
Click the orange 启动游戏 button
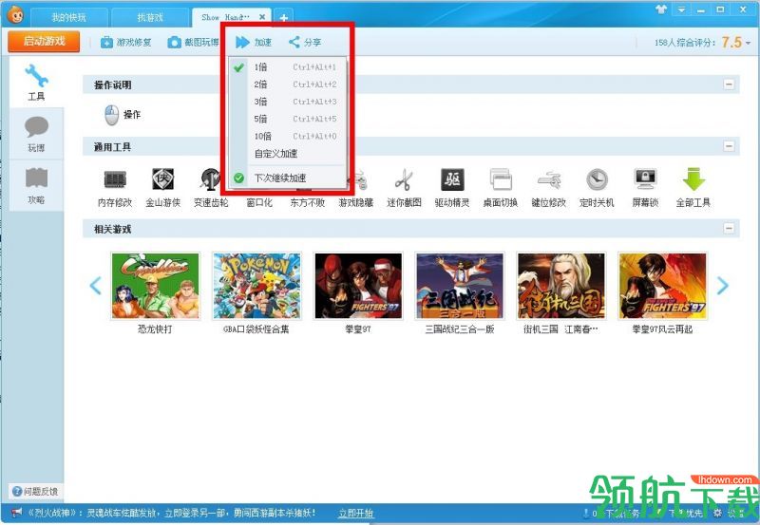pyautogui.click(x=44, y=42)
